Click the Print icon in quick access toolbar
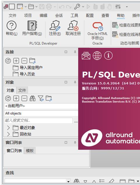 (49, 7)
